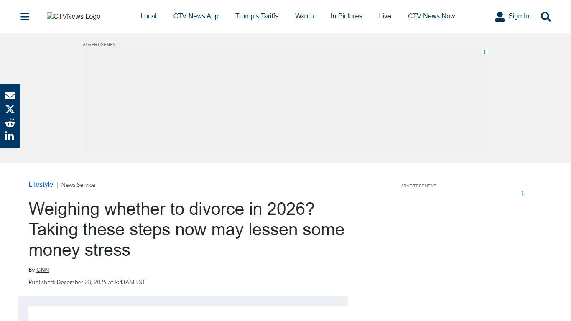Expand the Sign In account options
The width and height of the screenshot is (571, 321).
point(518,16)
